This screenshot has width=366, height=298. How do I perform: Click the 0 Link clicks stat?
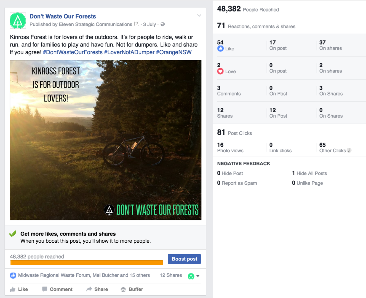coord(280,148)
